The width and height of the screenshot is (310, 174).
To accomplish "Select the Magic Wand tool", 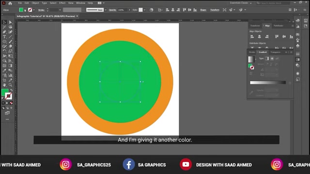I will pyautogui.click(x=4, y=27).
